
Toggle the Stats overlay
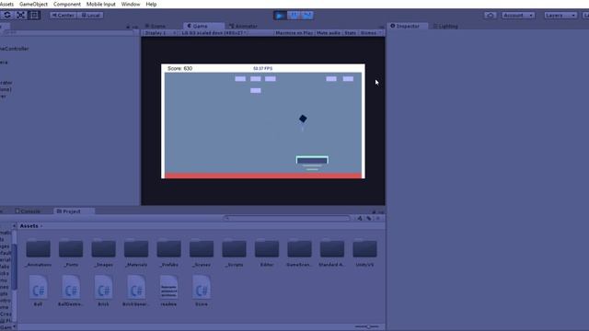[x=350, y=33]
